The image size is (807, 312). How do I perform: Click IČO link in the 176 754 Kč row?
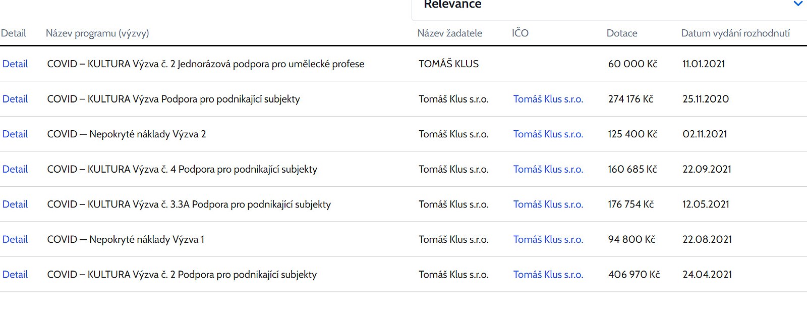pos(548,204)
